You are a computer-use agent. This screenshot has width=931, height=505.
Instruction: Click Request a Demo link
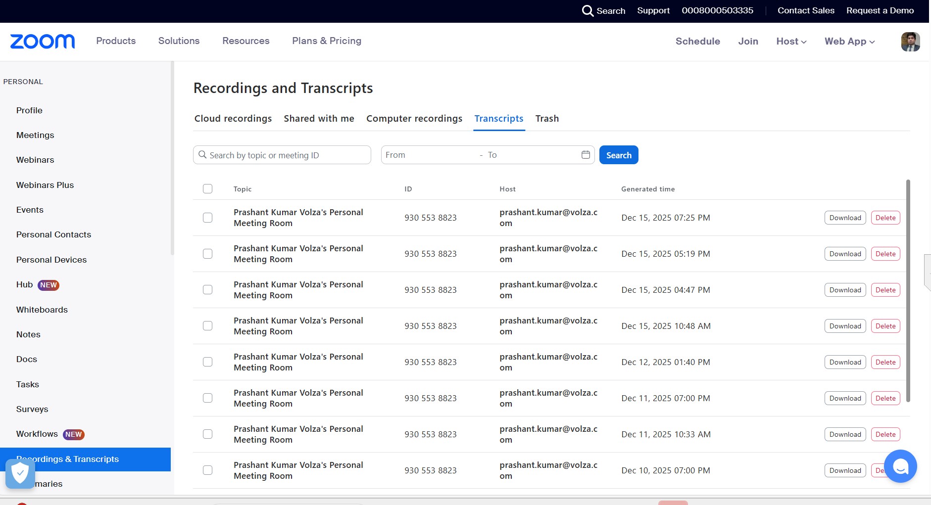point(880,11)
